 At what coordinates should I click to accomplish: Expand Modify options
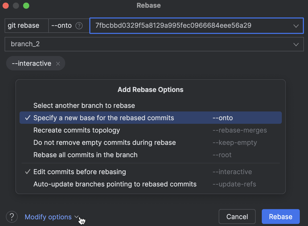pos(48,217)
